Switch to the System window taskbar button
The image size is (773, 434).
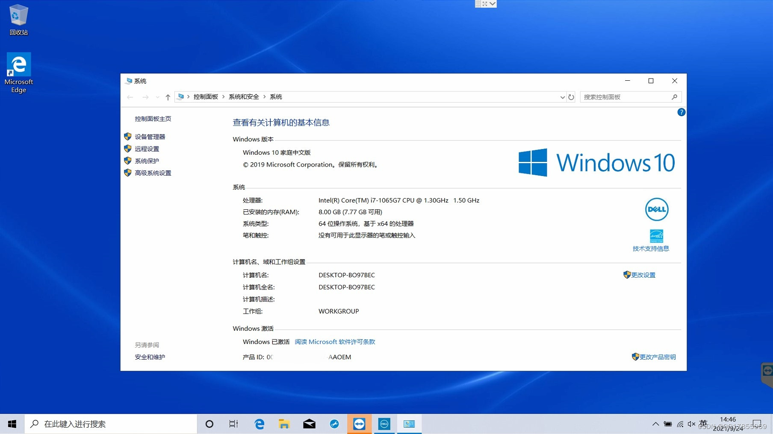(409, 424)
